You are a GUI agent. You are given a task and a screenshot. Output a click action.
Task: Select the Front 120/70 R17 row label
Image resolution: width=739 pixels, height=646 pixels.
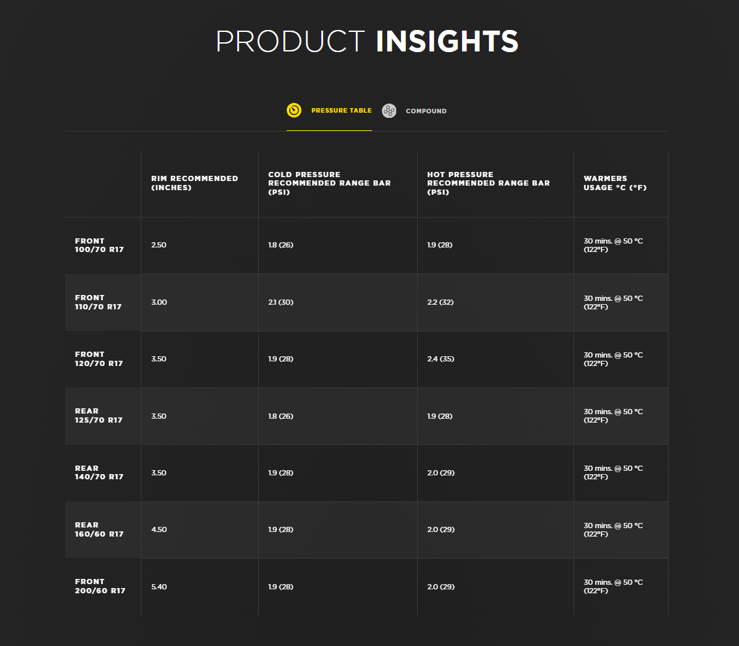click(x=99, y=359)
